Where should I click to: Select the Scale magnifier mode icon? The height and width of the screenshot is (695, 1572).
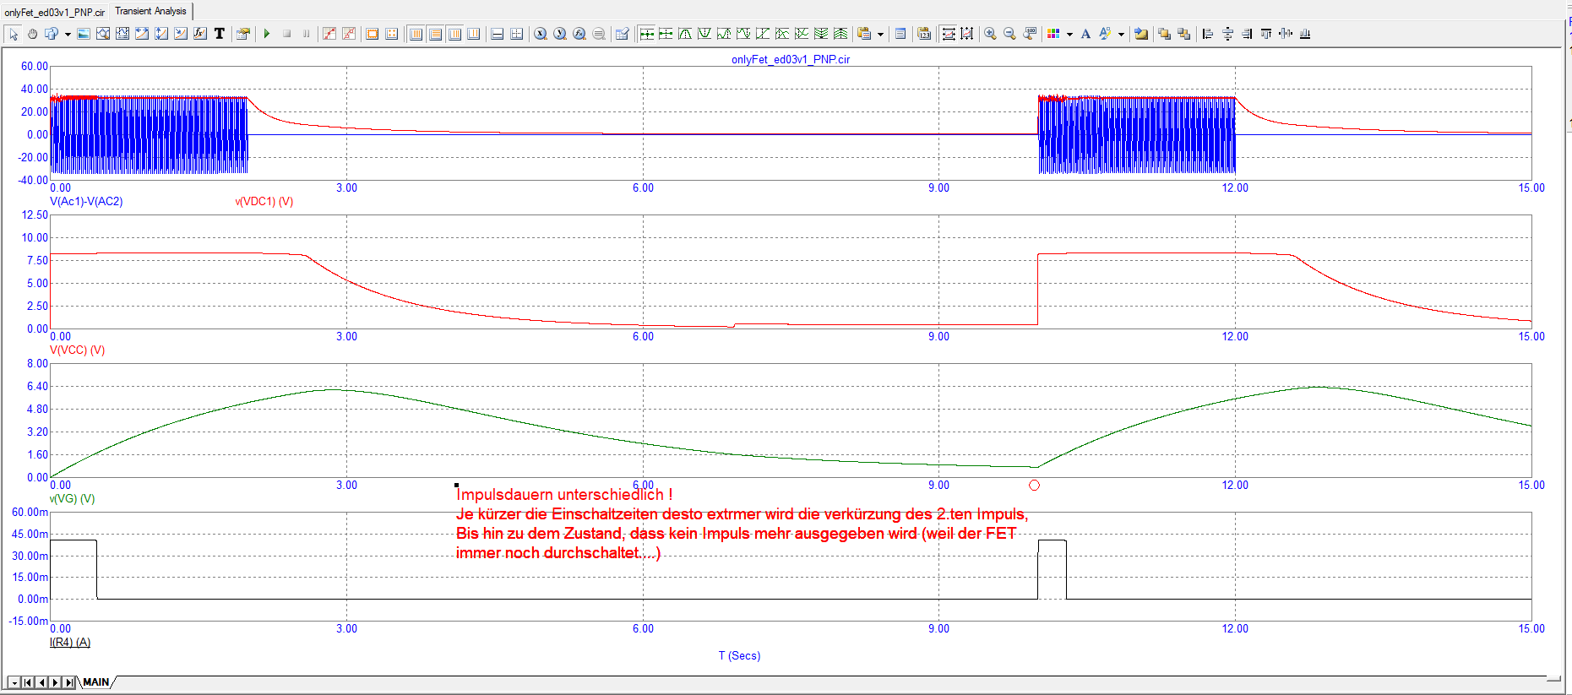point(103,34)
